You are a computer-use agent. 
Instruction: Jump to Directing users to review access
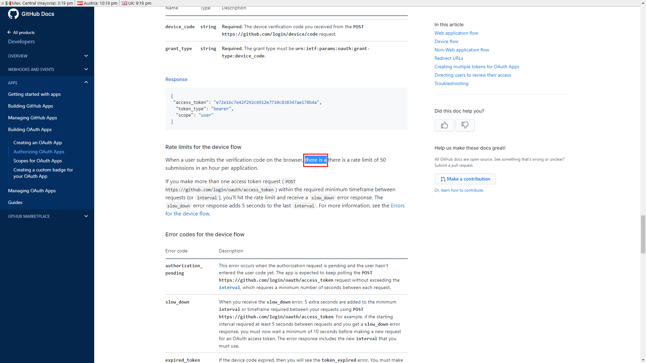473,75
